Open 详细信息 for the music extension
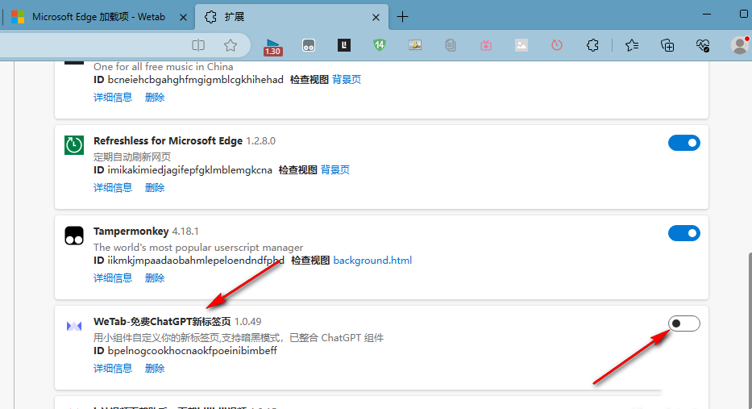This screenshot has height=409, width=752. click(x=113, y=97)
